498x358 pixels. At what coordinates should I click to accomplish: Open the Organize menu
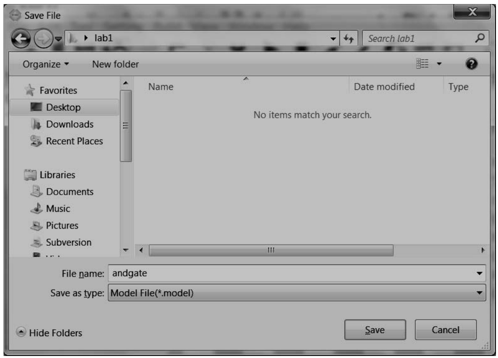coord(46,64)
